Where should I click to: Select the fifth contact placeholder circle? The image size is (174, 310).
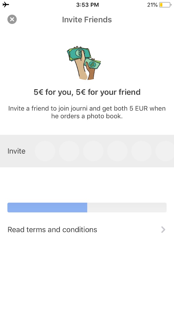pyautogui.click(x=141, y=151)
